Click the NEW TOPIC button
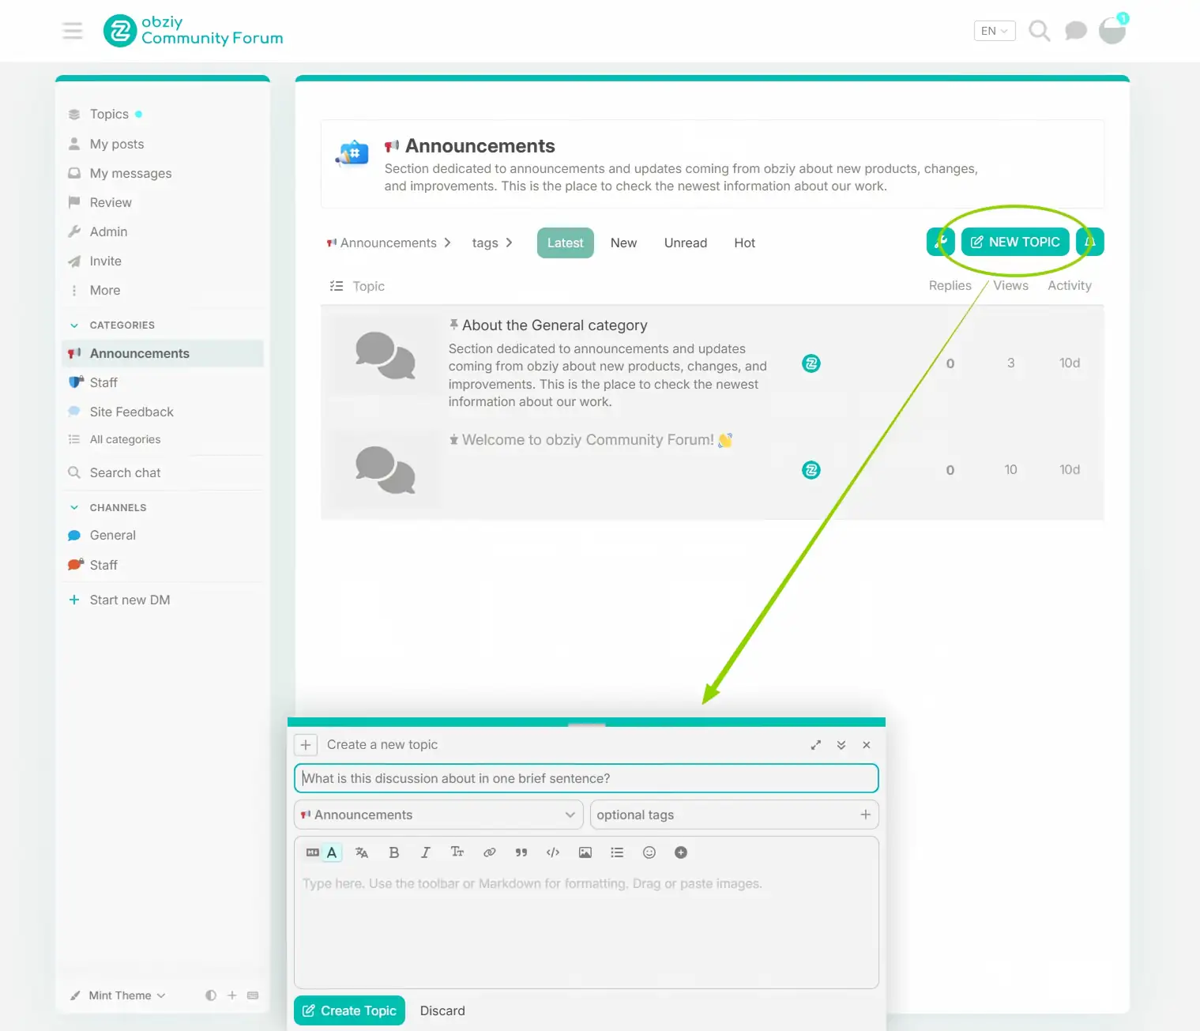The image size is (1200, 1031). point(1015,242)
